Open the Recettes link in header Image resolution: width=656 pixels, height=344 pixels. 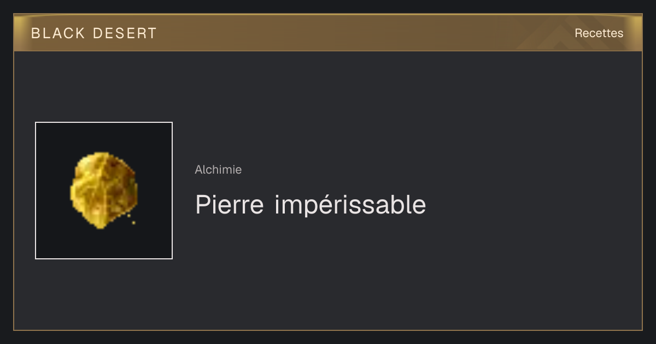(599, 33)
